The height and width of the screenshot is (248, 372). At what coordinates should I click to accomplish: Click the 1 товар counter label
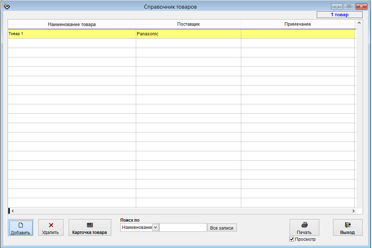click(x=339, y=15)
